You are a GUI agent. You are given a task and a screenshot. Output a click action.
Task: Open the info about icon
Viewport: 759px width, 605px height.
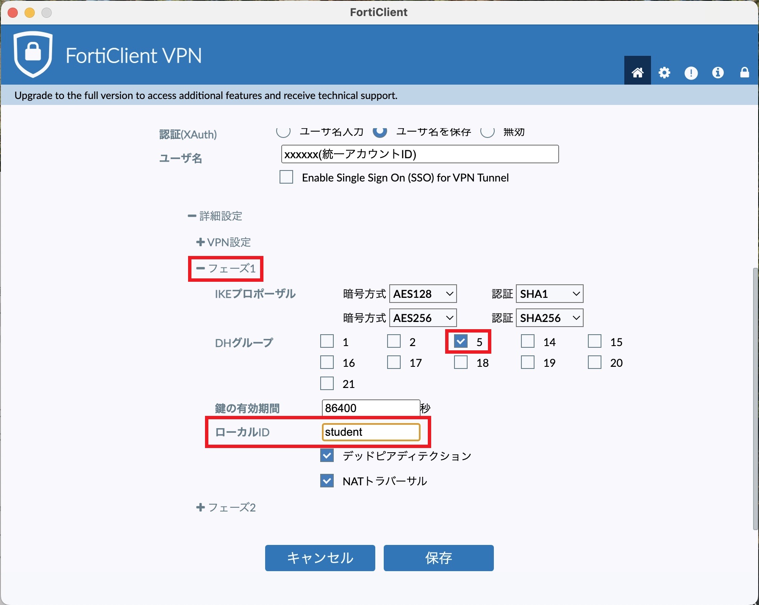tap(717, 72)
